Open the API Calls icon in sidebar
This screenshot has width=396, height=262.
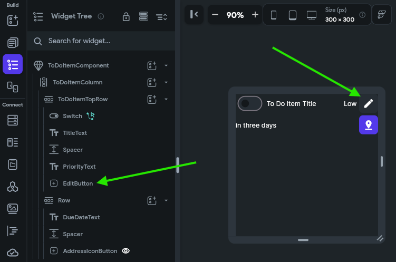(x=13, y=187)
